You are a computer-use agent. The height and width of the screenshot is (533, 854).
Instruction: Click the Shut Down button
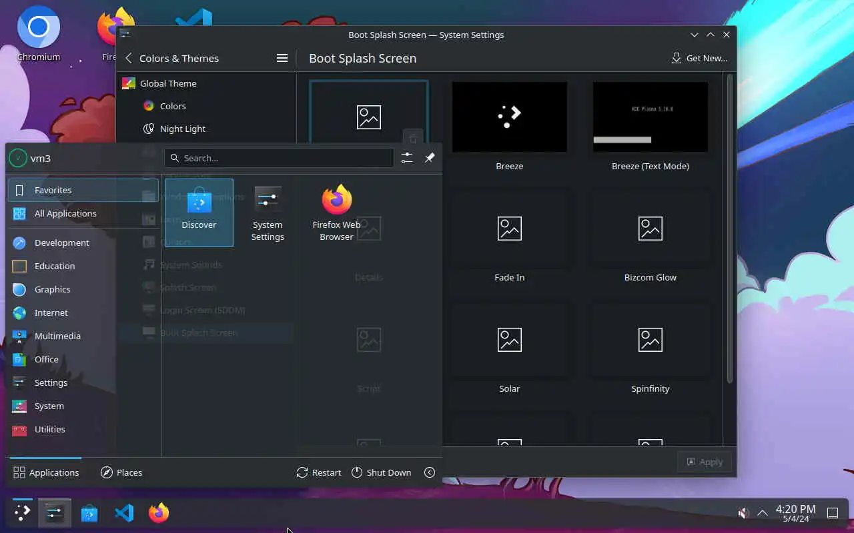(x=381, y=472)
